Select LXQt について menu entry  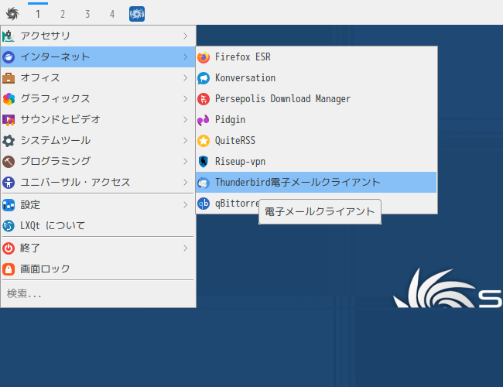[x=98, y=225]
